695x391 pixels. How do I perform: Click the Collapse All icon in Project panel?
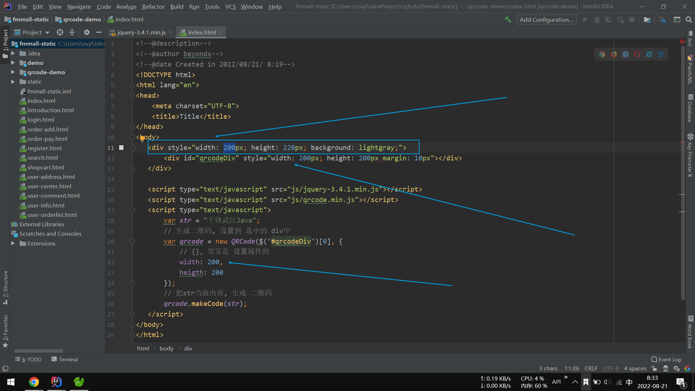[72, 32]
